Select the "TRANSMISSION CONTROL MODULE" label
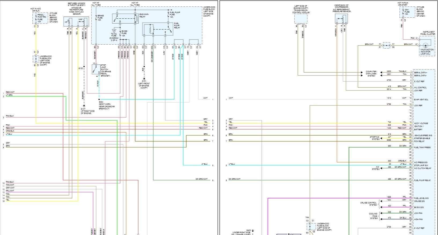This screenshot has width=438, height=235. [x=301, y=11]
